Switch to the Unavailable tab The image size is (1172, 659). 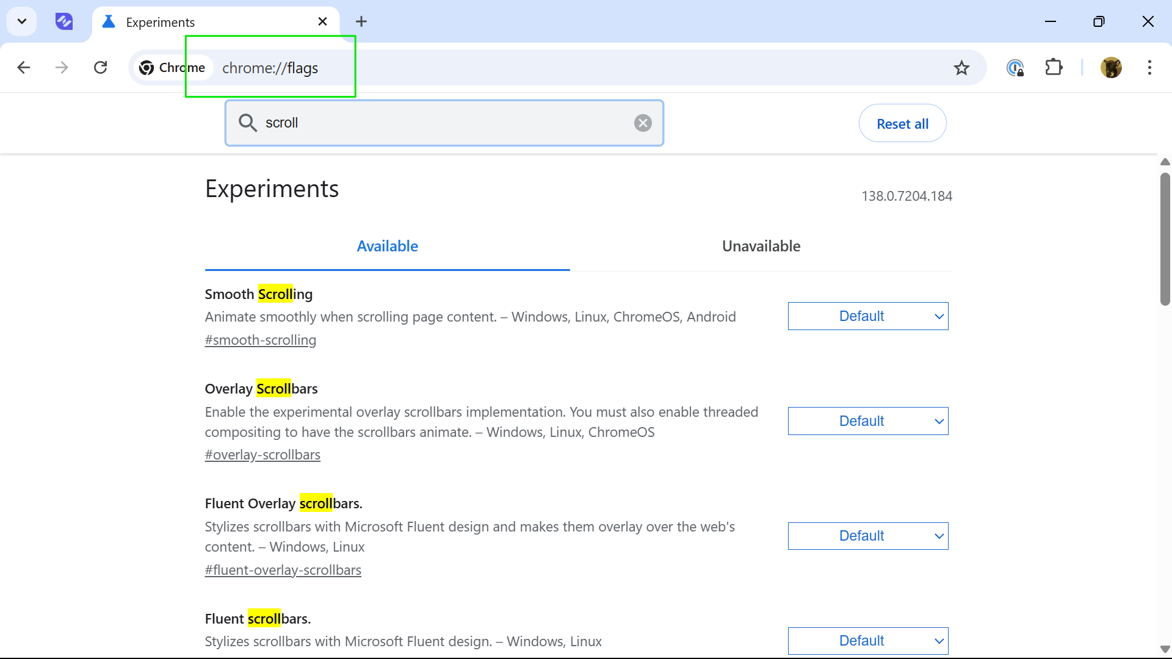761,247
